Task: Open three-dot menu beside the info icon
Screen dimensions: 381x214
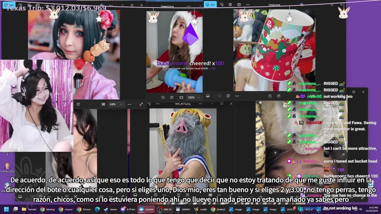Action: [237, 96]
